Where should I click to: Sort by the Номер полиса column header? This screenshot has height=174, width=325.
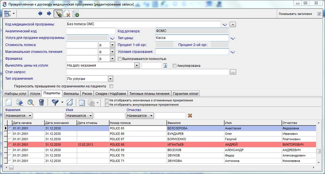138,123
